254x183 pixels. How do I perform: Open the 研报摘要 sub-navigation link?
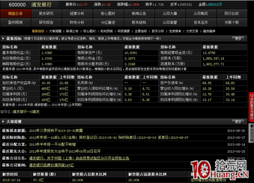tap(124, 31)
